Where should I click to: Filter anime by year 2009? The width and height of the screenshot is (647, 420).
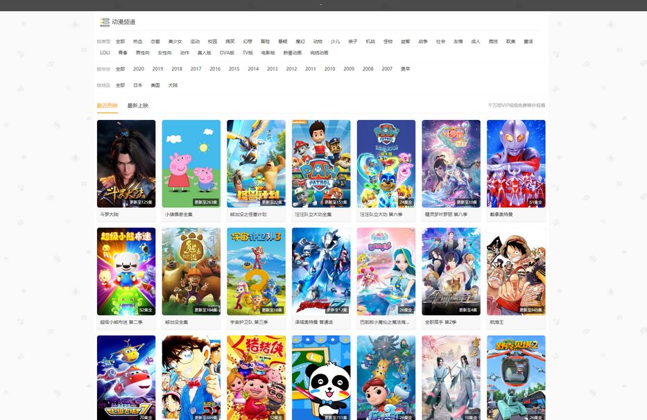tap(349, 69)
